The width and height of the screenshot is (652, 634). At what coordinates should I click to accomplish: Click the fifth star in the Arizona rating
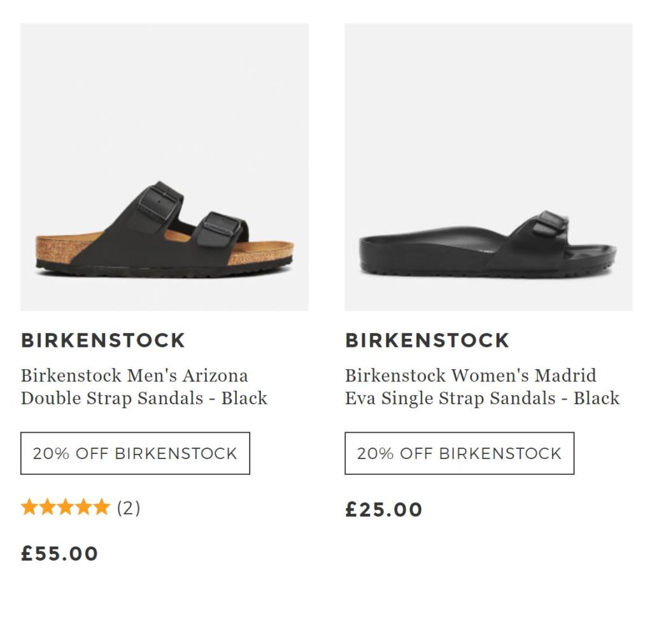[x=101, y=507]
